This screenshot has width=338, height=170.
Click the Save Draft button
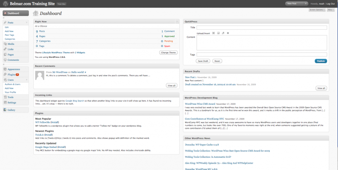coord(203,61)
